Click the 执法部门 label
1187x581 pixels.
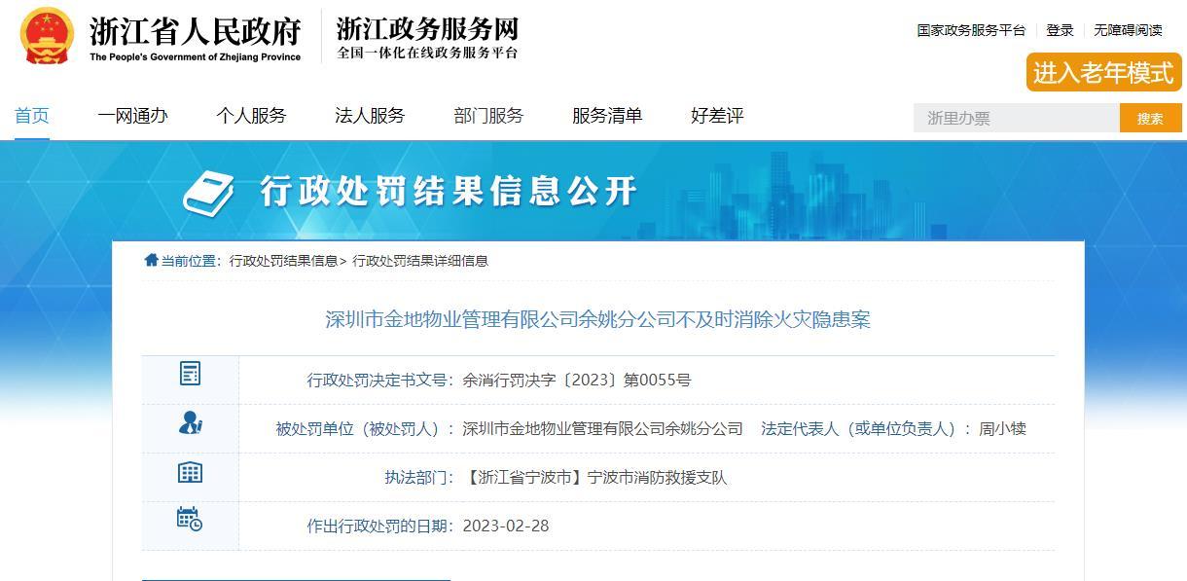(x=420, y=478)
